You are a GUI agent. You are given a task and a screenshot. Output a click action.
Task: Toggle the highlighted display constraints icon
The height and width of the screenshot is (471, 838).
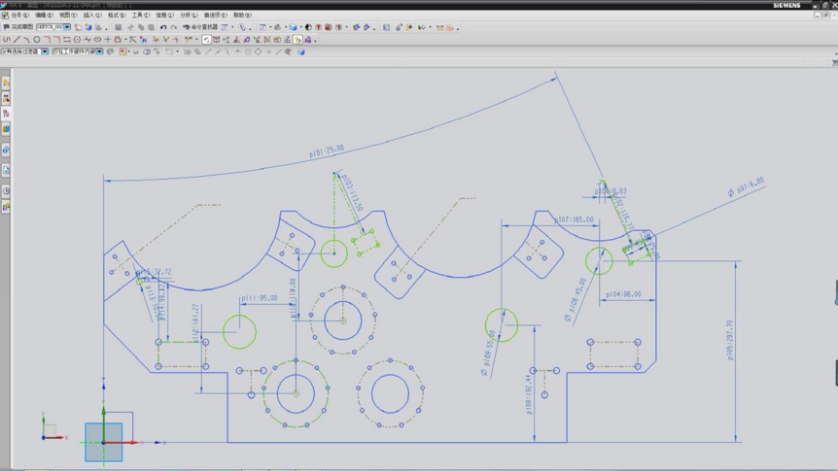coord(297,40)
